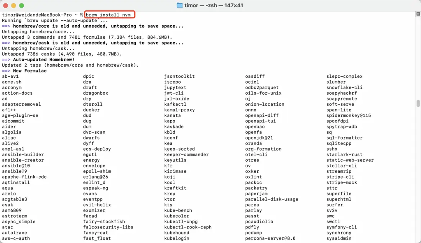This screenshot has width=421, height=243.
Task: Click 'kubectl-rook-ceph' formula name
Action: 188,227
